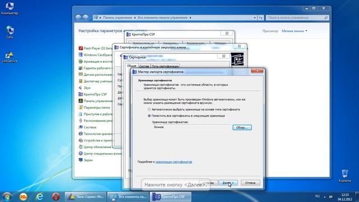The height and width of the screenshot is (202, 359).
Task: Click the magnifier icon in the search box
Action: tap(326, 17)
